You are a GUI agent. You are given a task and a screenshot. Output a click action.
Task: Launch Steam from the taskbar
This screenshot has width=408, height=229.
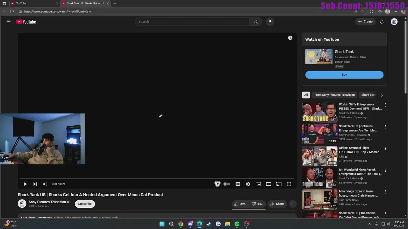(x=209, y=224)
